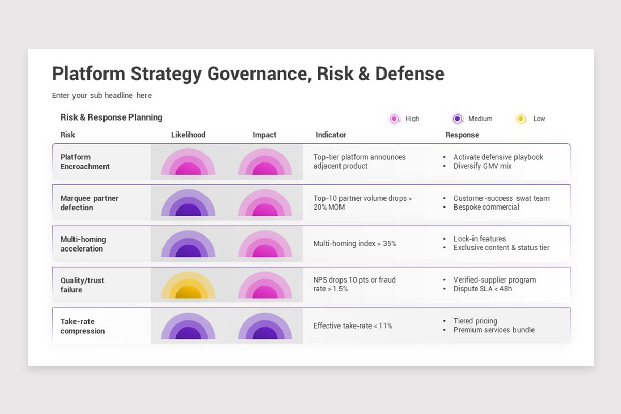Click the 'Indicator' column header
Screen dimensions: 621x414
[331, 135]
